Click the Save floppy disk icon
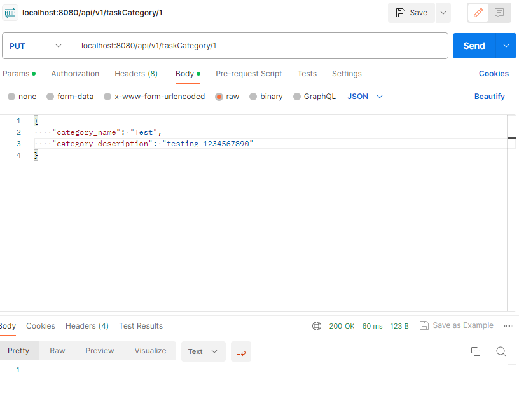The image size is (519, 394). pyautogui.click(x=401, y=13)
